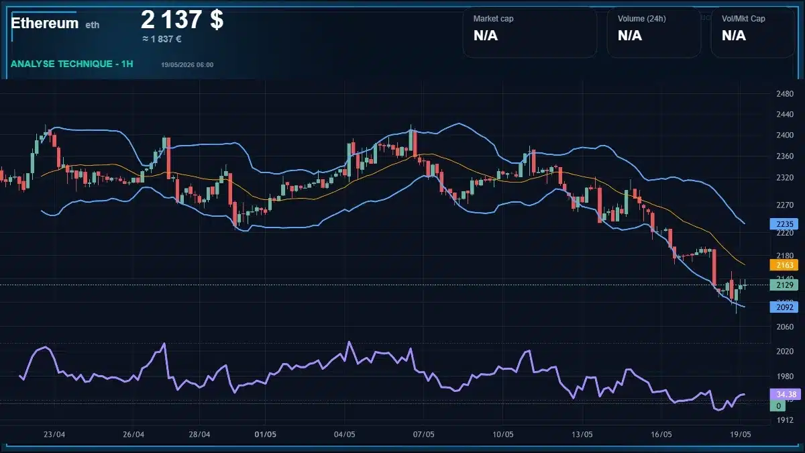Click the 28/04 date axis label
The width and height of the screenshot is (805, 453).
199,434
